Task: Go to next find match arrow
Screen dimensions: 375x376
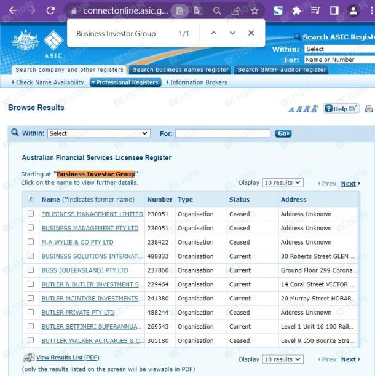Action: tap(232, 33)
